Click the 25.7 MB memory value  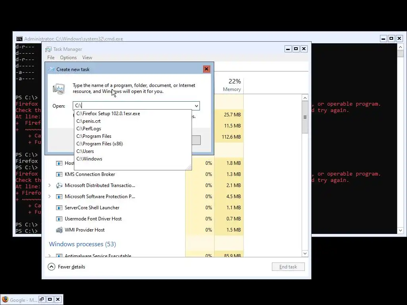(232, 115)
